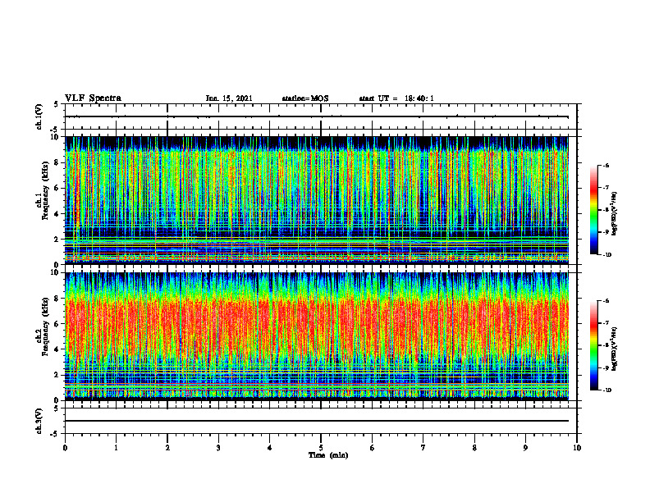650x502 pixels.
Task: Click the time axis tick label "10"
Action: coord(577,448)
